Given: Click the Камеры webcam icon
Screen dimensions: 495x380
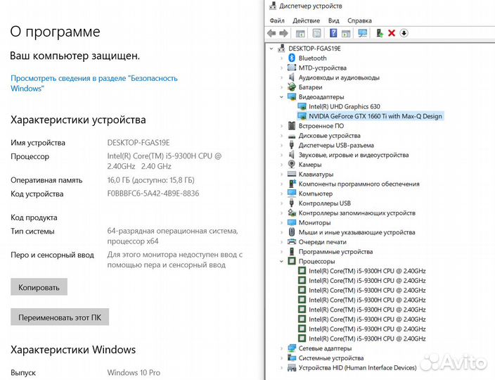Looking at the screenshot, I should coord(292,164).
